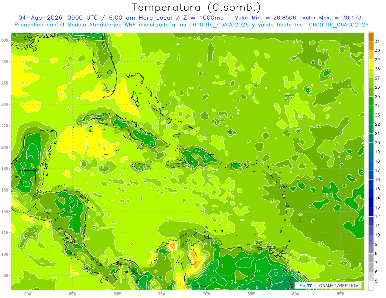
Task: Click the 16N latitude axis label
Action: 5,190
